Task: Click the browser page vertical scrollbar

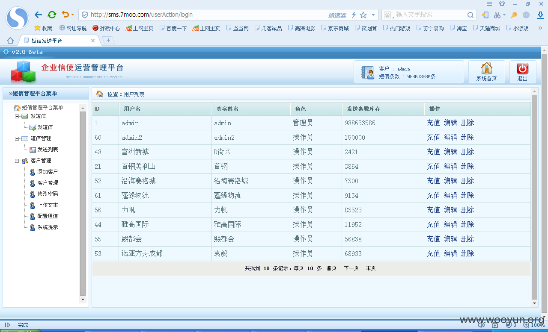Action: pos(545,184)
